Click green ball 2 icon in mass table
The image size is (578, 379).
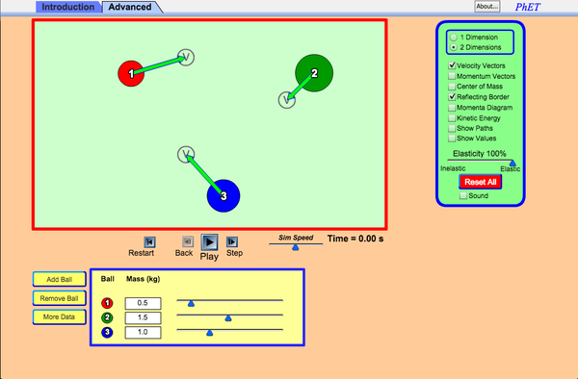tap(107, 317)
